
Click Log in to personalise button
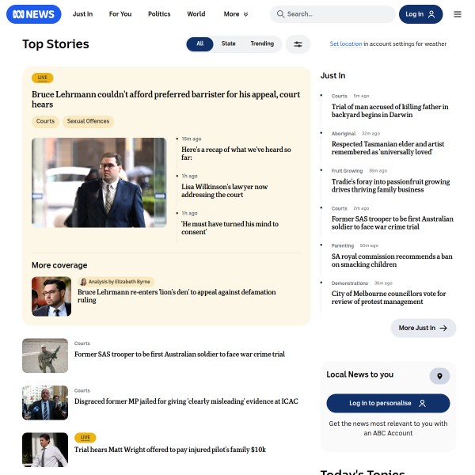pyautogui.click(x=388, y=403)
